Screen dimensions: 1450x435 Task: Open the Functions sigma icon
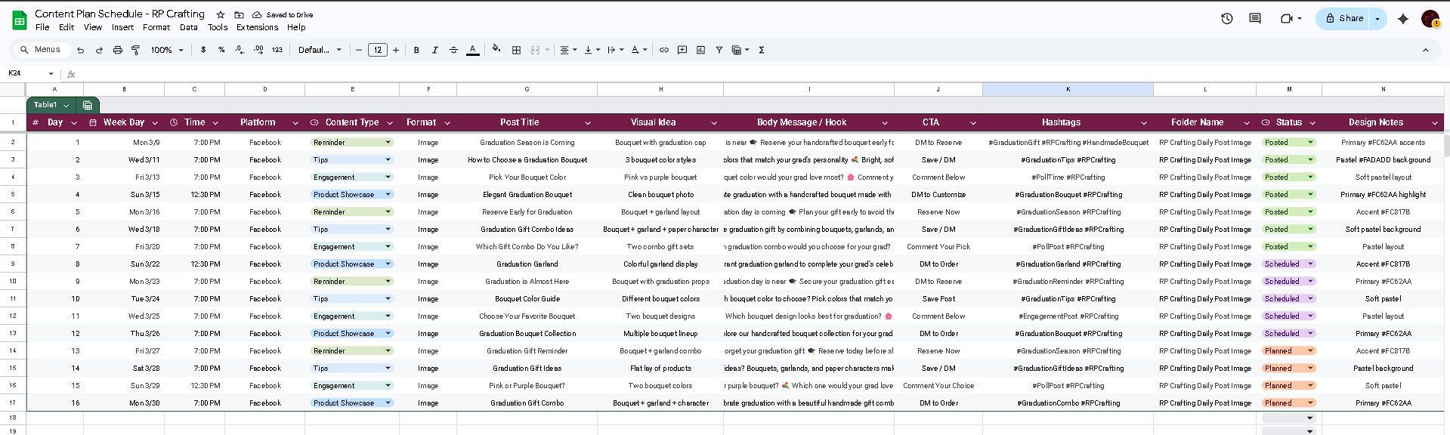(762, 50)
